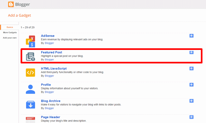Click Blogger author link under Blog Archive

pyautogui.click(x=49, y=108)
